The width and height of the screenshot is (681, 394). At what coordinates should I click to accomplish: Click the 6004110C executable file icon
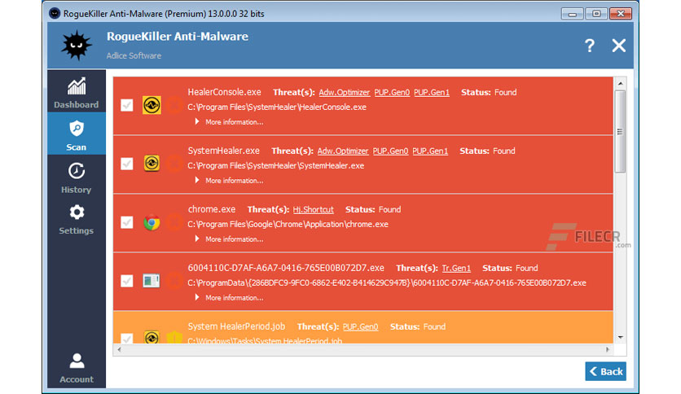[x=152, y=281]
